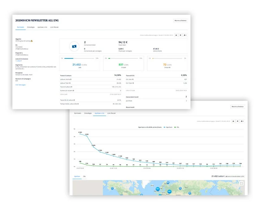Toggle the Clic series in chart legend
Image resolution: width=263 pixels, height=208 pixels.
point(176,127)
